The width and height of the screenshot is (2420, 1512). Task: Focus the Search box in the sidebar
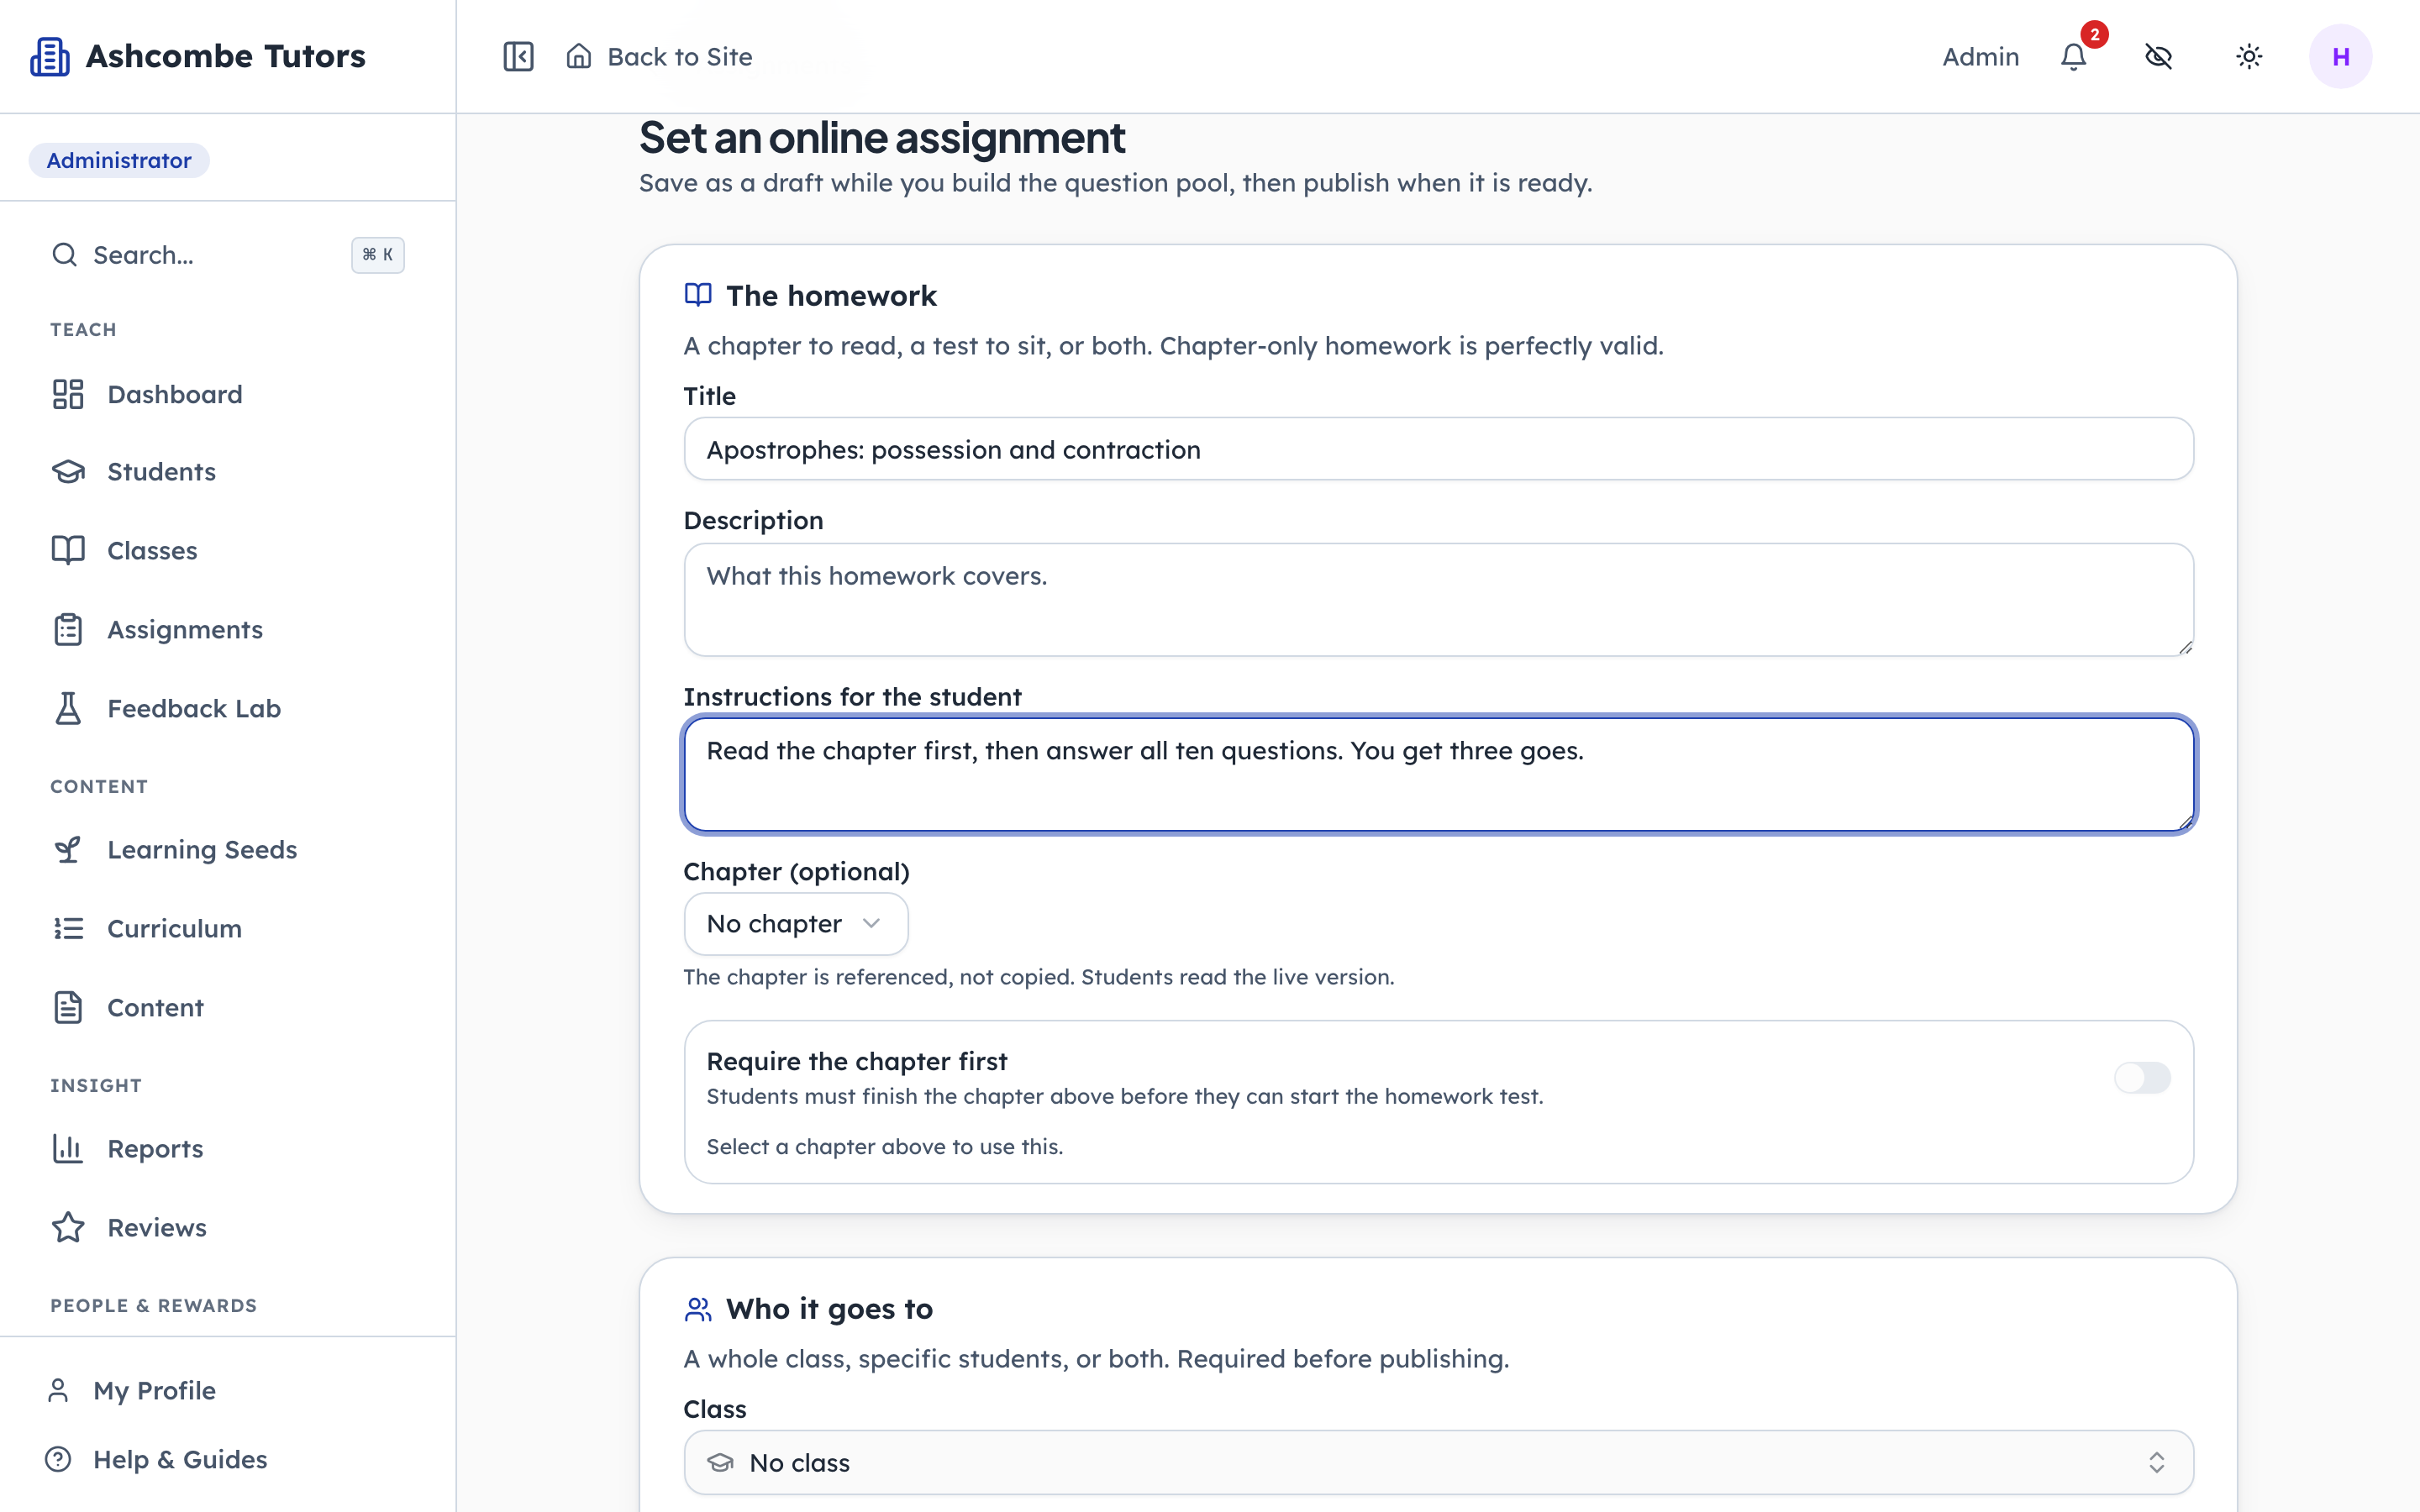tap(228, 255)
